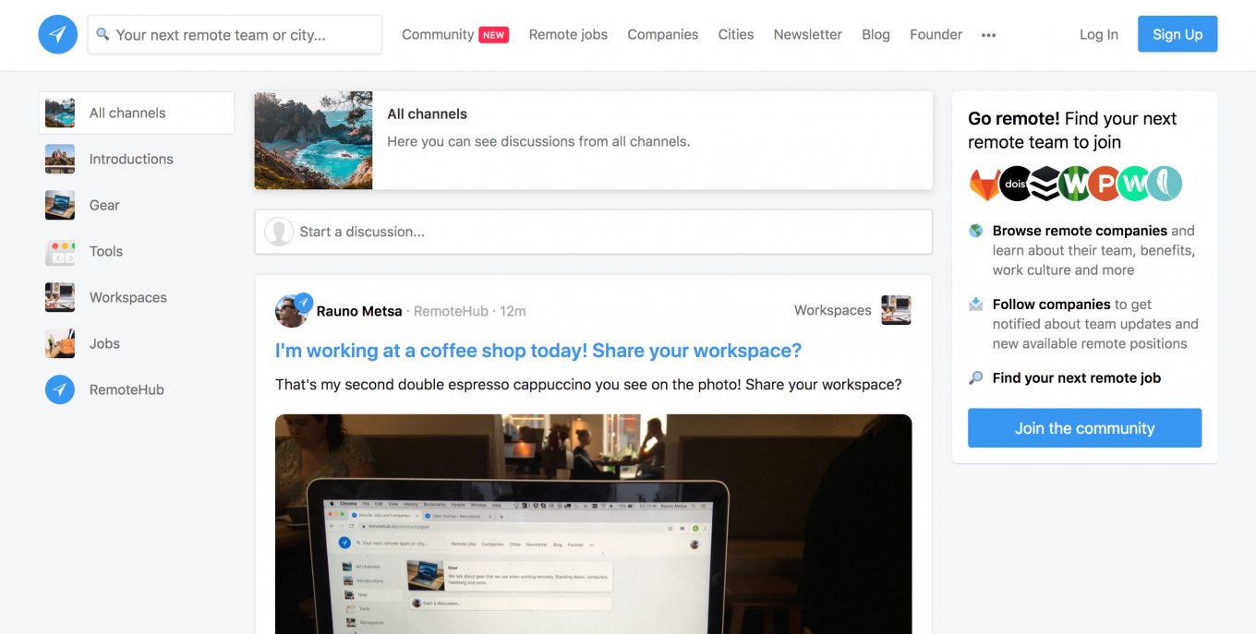Click the Start a discussion box
The image size is (1256, 634).
[593, 232]
